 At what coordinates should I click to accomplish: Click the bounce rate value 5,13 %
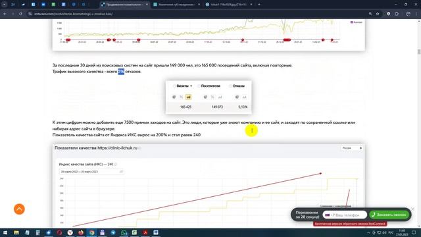[243, 107]
